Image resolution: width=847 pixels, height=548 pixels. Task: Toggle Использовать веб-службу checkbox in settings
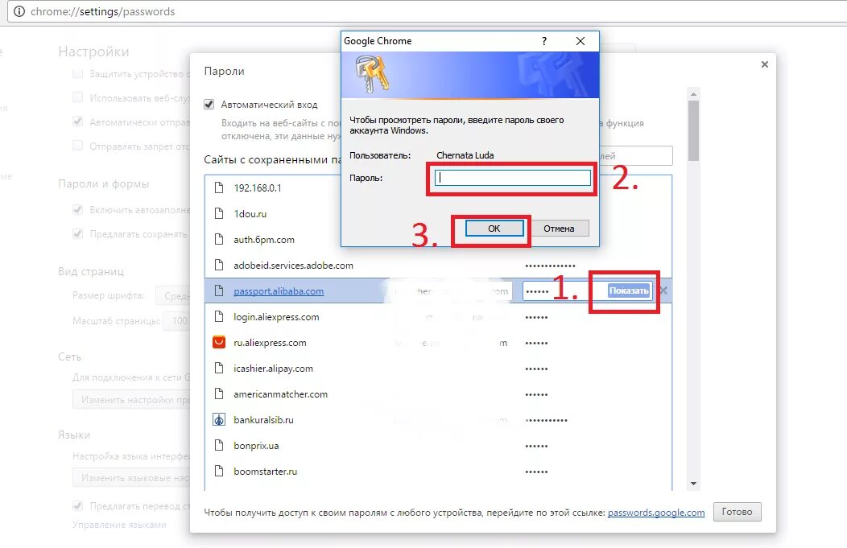coord(78,97)
